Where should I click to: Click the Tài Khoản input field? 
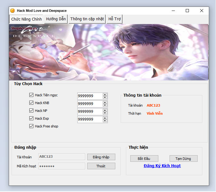pyautogui.click(x=62, y=156)
